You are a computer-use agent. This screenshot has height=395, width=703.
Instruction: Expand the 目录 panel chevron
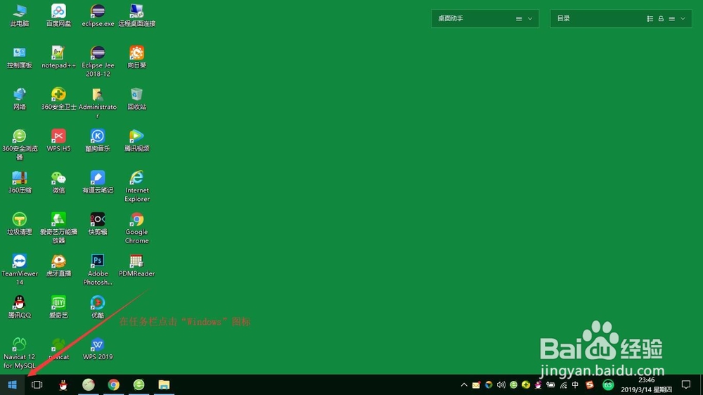[683, 19]
